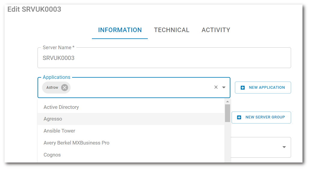Screen dimensions: 310x170
Task: Select the Information tab
Action: tap(120, 30)
